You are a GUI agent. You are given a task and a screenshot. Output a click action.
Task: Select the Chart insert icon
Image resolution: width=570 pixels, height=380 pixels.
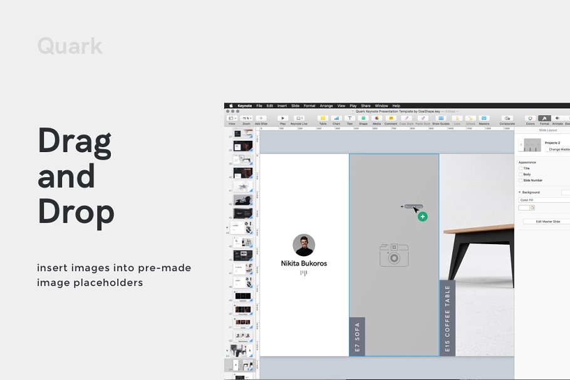[x=336, y=118]
